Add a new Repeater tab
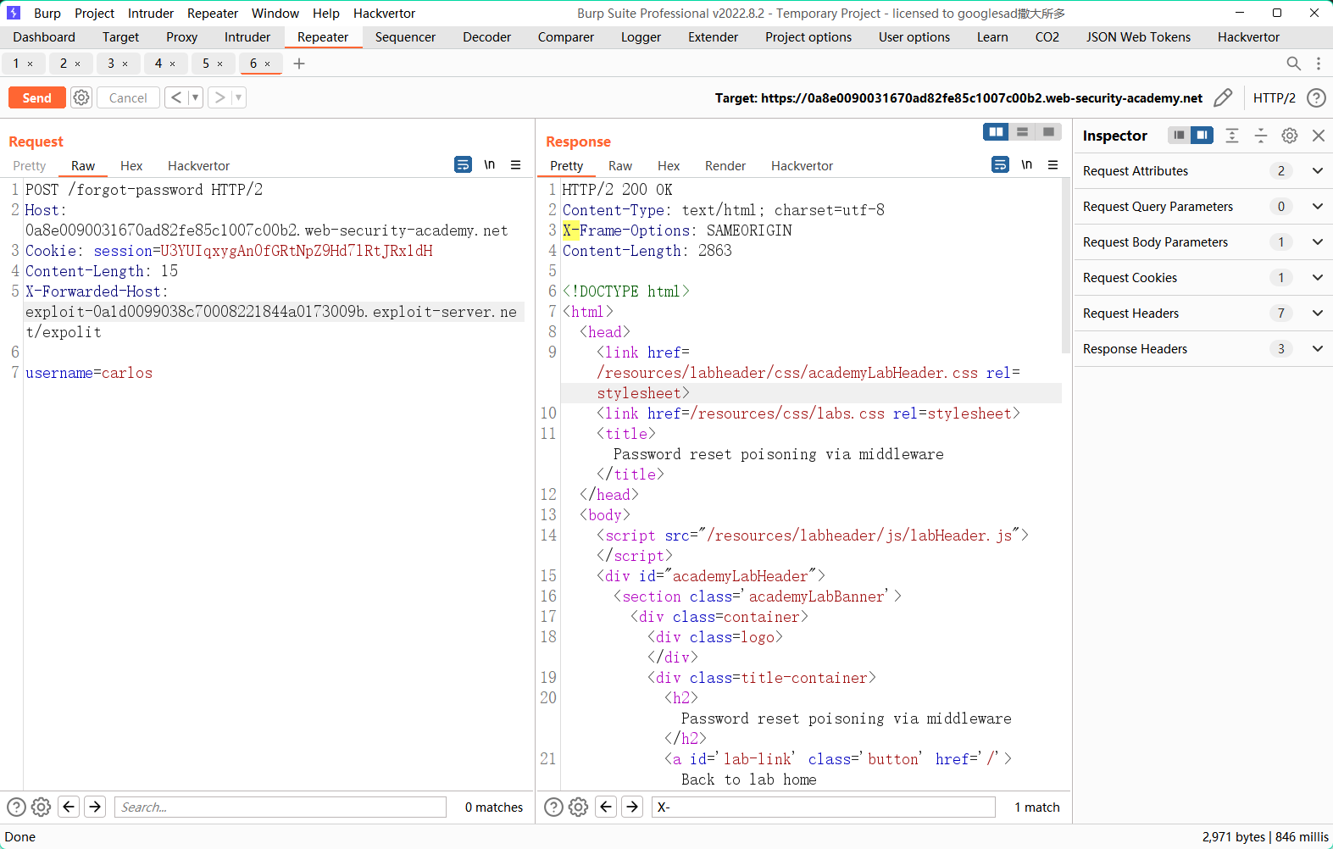 299,64
